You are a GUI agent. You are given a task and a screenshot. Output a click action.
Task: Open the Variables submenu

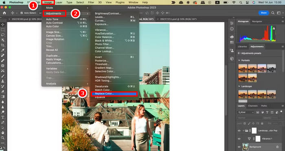click(x=66, y=69)
